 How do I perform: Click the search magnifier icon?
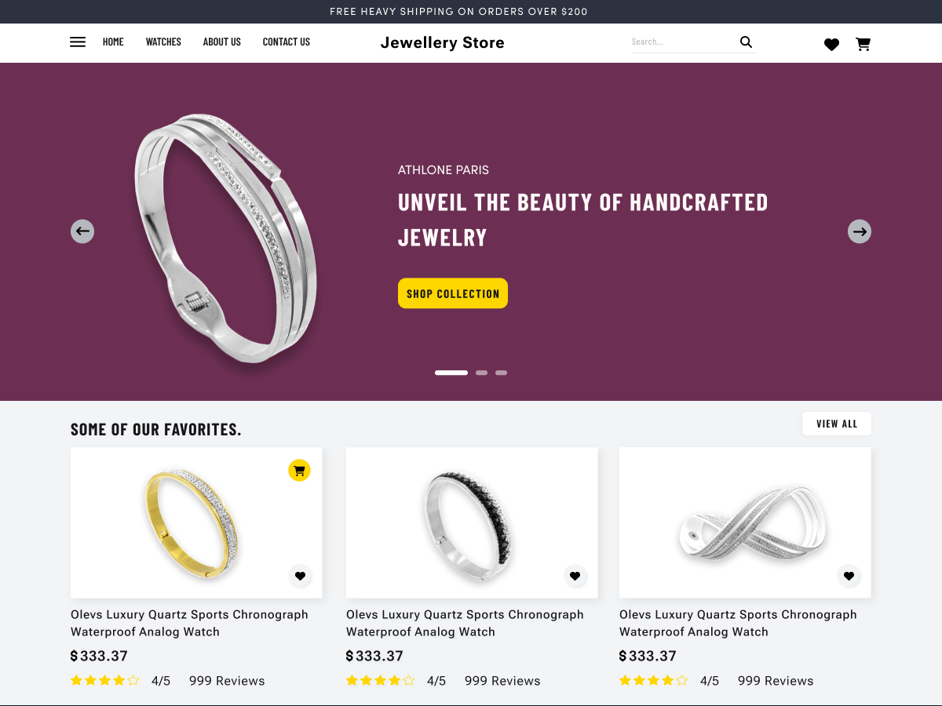(x=745, y=42)
